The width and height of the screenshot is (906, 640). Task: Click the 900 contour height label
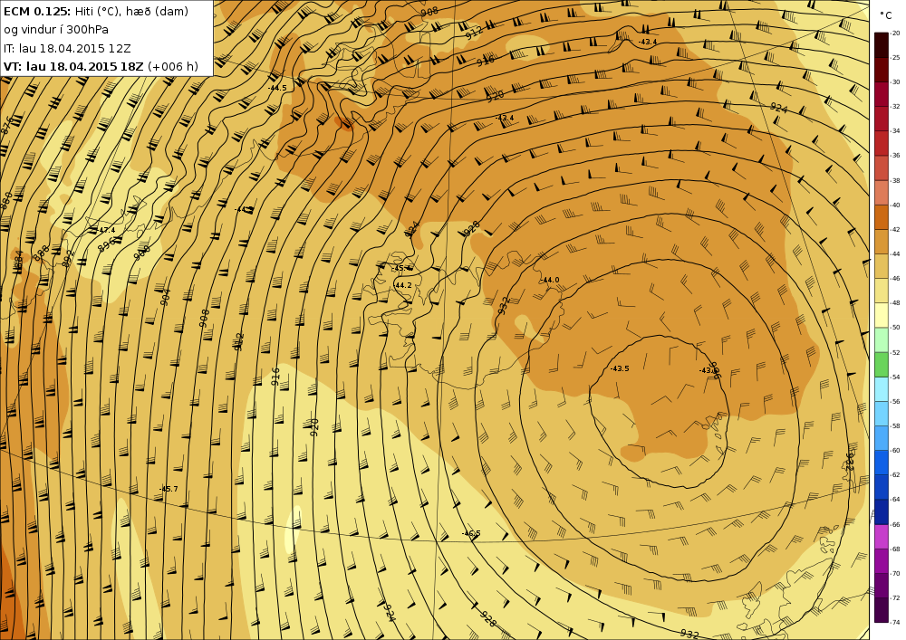(141, 253)
